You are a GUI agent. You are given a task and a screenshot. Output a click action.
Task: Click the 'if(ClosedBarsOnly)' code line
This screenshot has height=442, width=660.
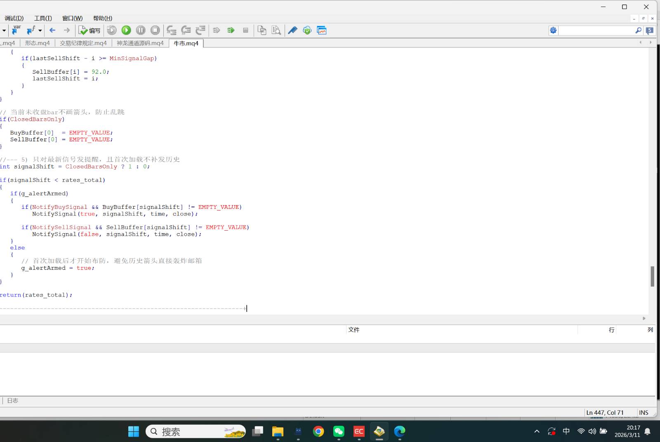tap(32, 119)
